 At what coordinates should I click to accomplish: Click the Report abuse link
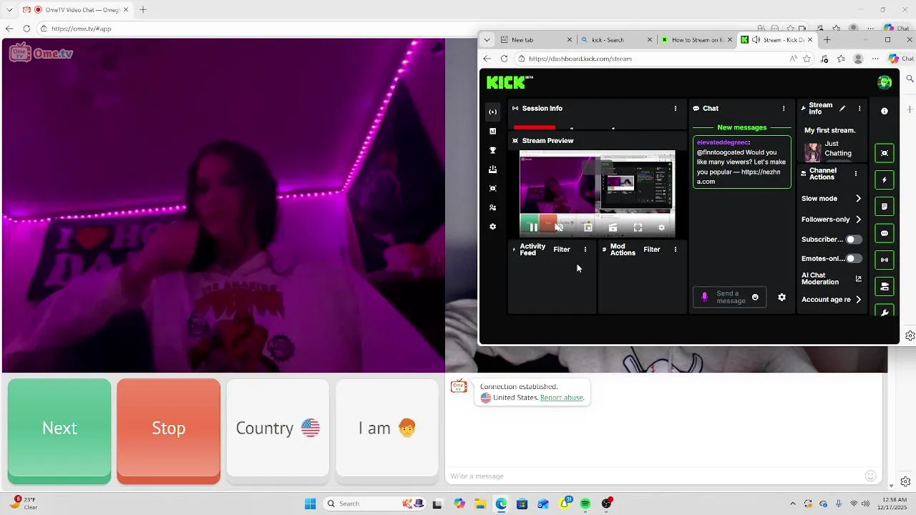(562, 398)
